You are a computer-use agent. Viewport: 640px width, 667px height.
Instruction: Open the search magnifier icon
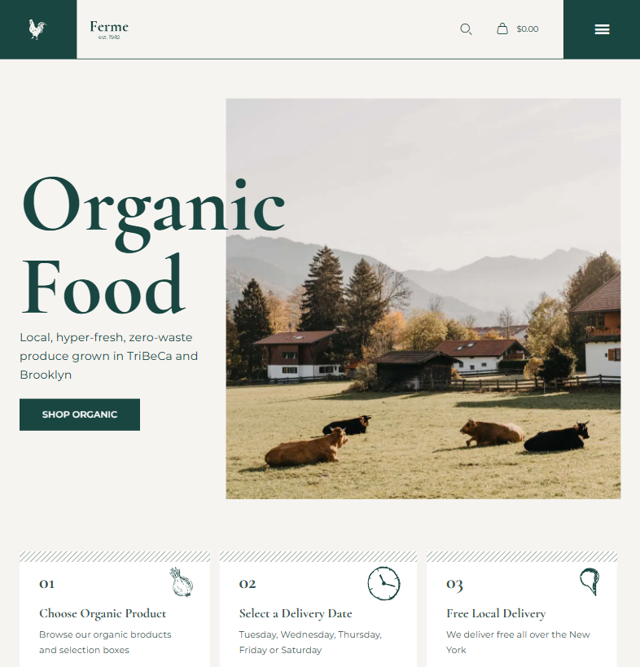[x=466, y=29]
